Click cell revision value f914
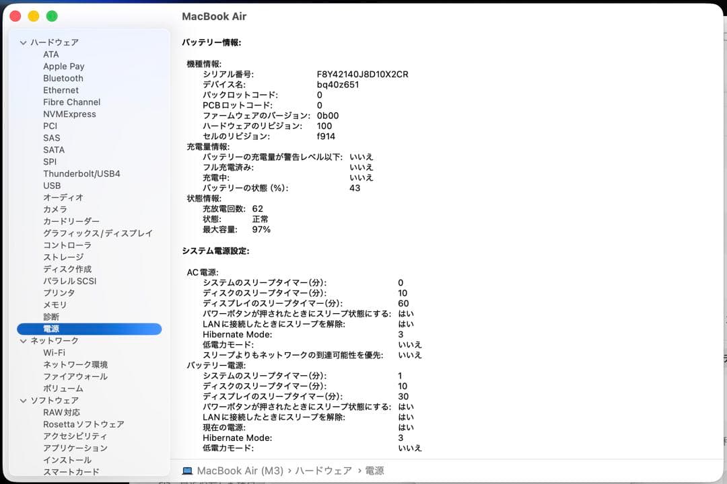This screenshot has height=484, width=727. [x=326, y=136]
